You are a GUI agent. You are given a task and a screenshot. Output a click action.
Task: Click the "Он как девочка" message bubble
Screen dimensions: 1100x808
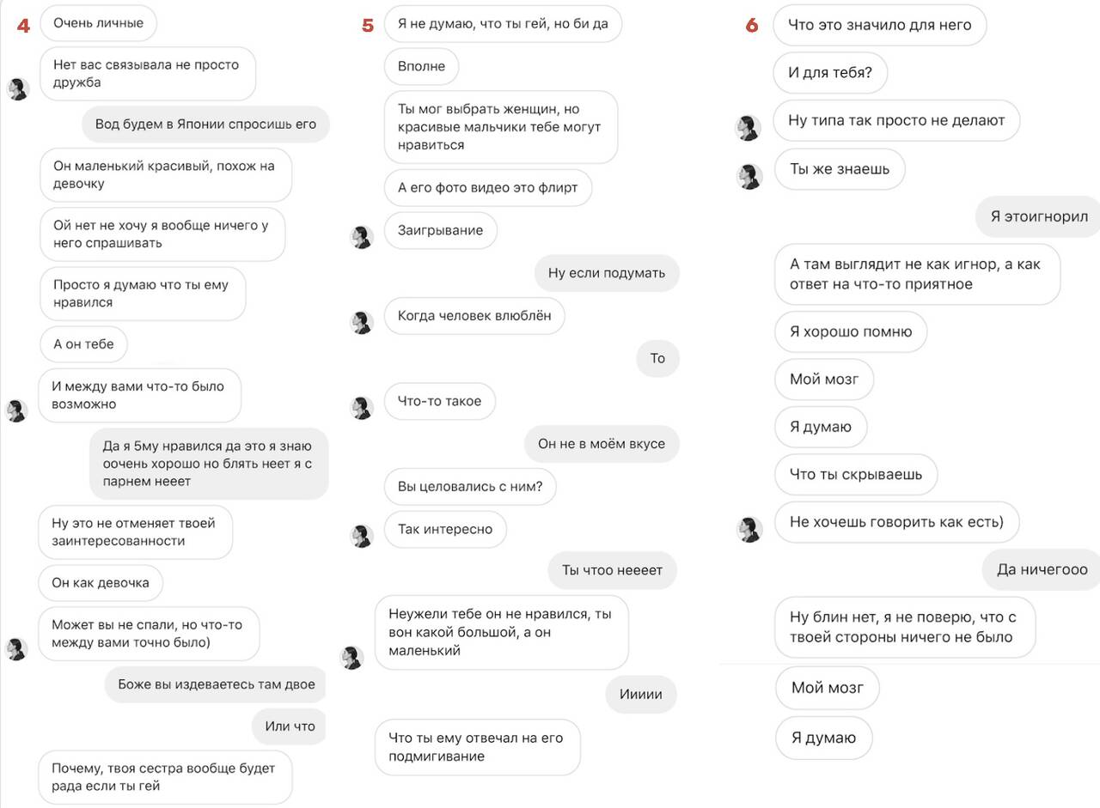[101, 583]
